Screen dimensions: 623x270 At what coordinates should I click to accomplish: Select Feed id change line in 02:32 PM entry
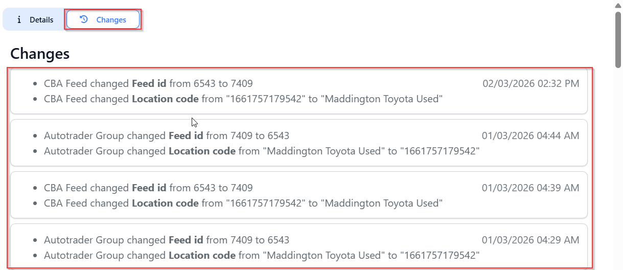tap(148, 83)
